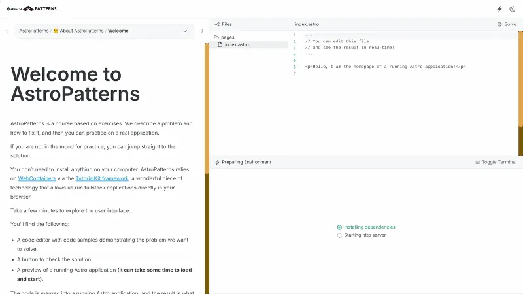Click line 6 in the code editor
Viewport: 523px width, 294px height.
click(x=385, y=67)
